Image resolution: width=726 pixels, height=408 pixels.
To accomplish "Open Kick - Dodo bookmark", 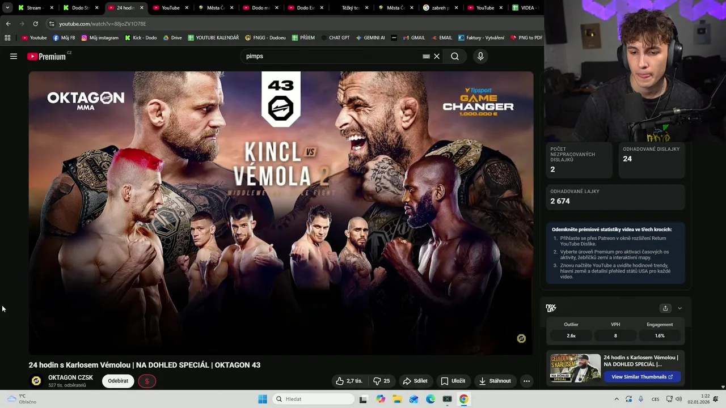I will click(141, 38).
